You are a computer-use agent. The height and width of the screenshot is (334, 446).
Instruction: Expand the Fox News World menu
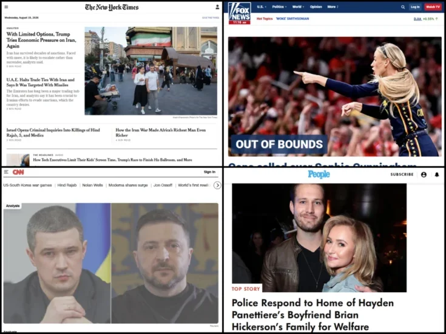(298, 7)
